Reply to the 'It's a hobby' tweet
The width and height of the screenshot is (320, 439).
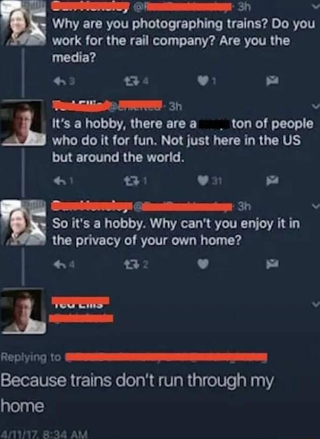58,181
